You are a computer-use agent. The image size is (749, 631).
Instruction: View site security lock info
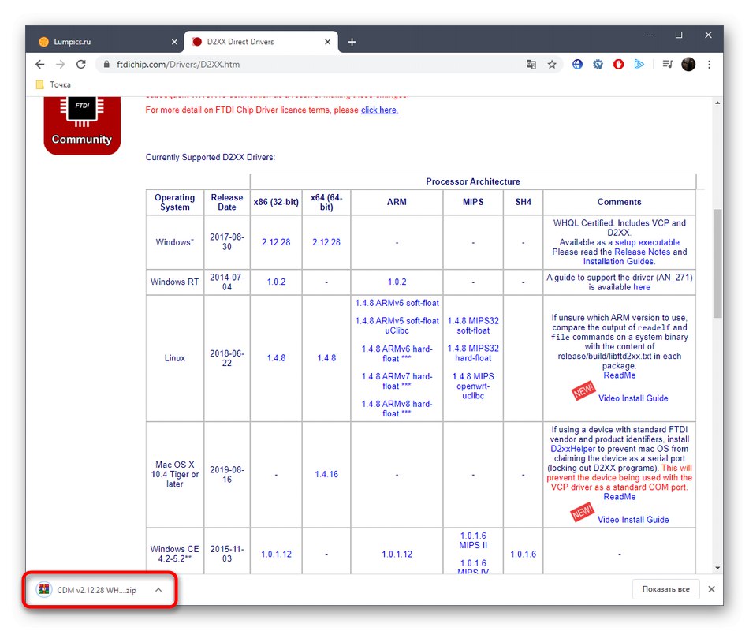106,65
